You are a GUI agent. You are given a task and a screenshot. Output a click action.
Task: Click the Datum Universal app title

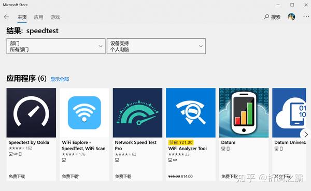[290, 142]
